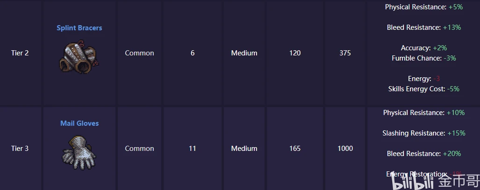Click protection value 11 for Mail Gloves
The width and height of the screenshot is (480, 190).
point(192,149)
